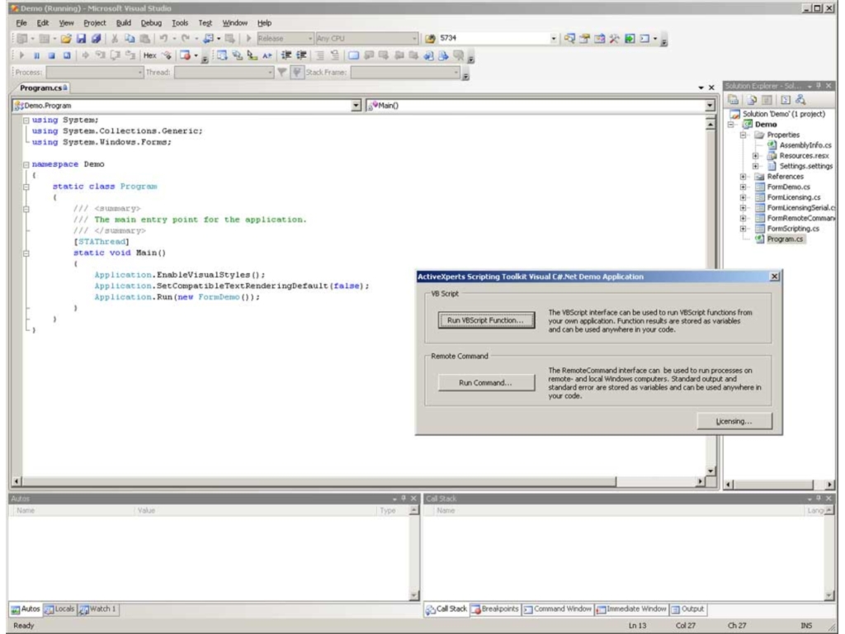Switch to the Output tab
This screenshot has height=634, width=845.
tap(687, 609)
